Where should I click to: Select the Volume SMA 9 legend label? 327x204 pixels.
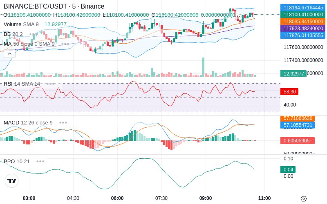21,24
